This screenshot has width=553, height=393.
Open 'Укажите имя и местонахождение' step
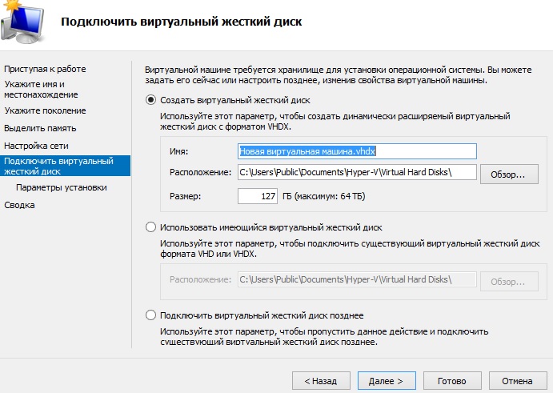41,90
